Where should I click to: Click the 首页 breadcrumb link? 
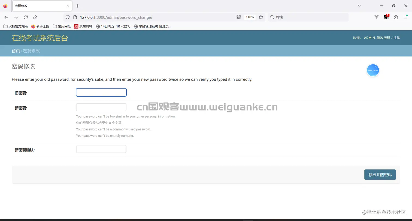coord(16,51)
